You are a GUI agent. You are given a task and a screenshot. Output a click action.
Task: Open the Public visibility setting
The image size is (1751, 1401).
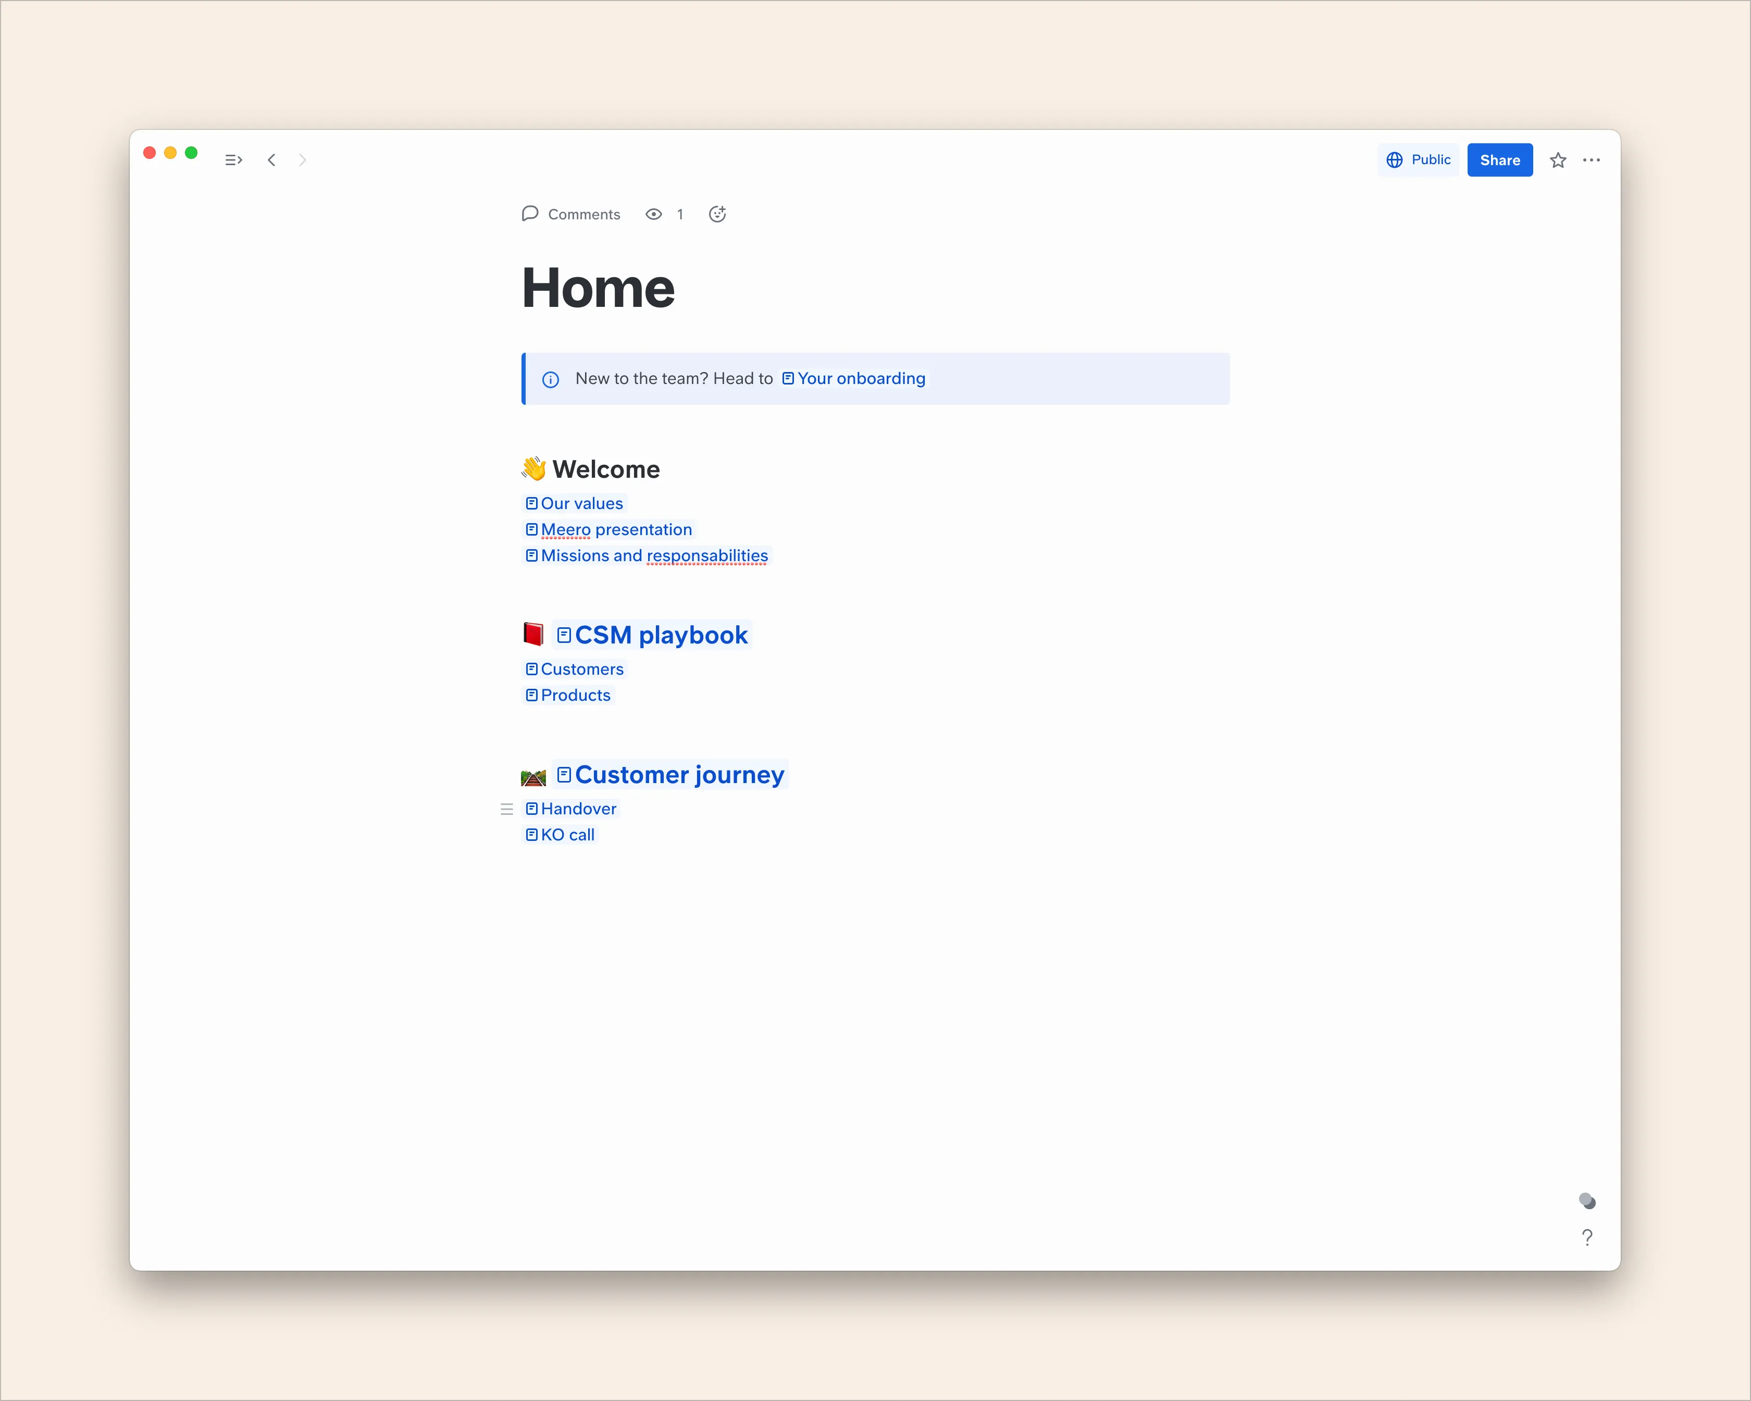(x=1418, y=160)
